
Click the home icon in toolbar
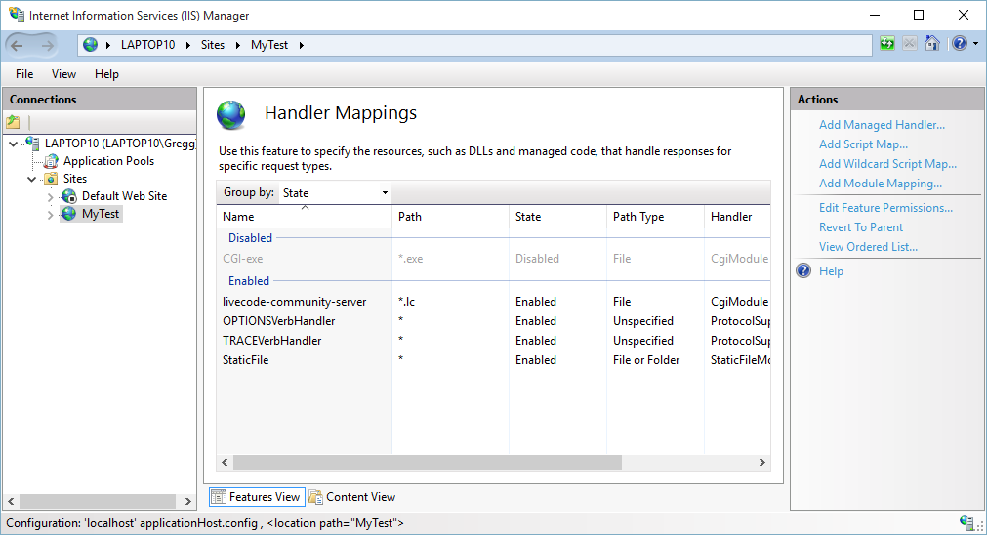click(933, 44)
